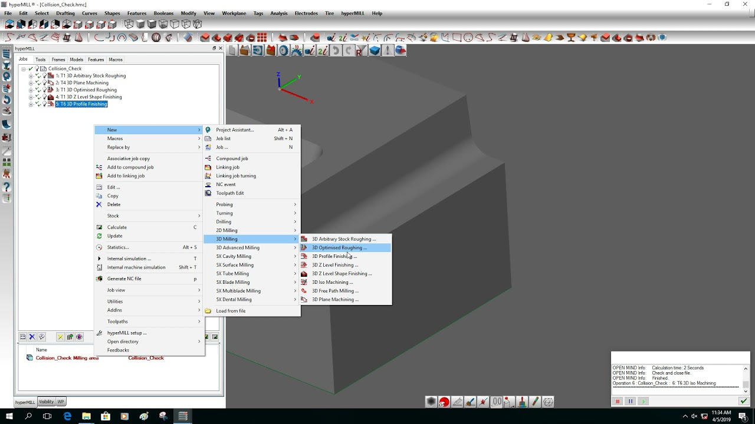
Task: Expand the 3D Arbitrary Stock Roughing job
Action: [x=31, y=76]
